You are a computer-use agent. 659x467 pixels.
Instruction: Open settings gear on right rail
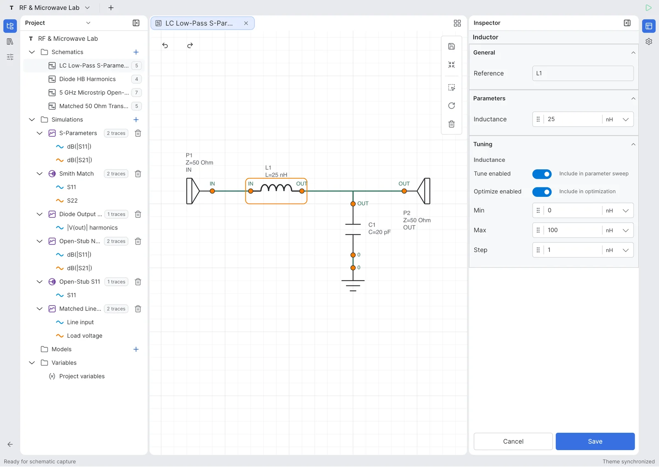(649, 42)
